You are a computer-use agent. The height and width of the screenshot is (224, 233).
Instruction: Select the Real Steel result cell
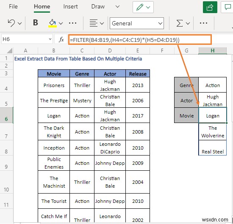213,148
